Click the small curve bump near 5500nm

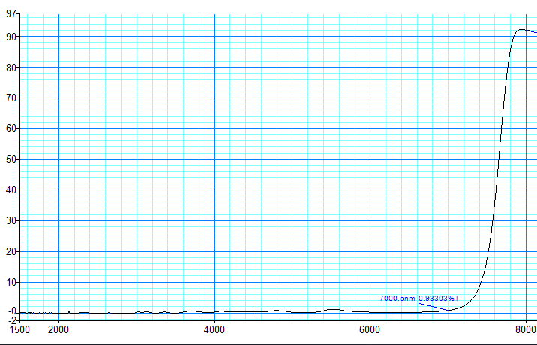click(331, 309)
